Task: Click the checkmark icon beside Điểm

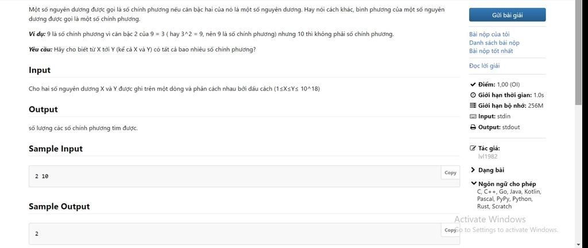Action: [x=473, y=85]
